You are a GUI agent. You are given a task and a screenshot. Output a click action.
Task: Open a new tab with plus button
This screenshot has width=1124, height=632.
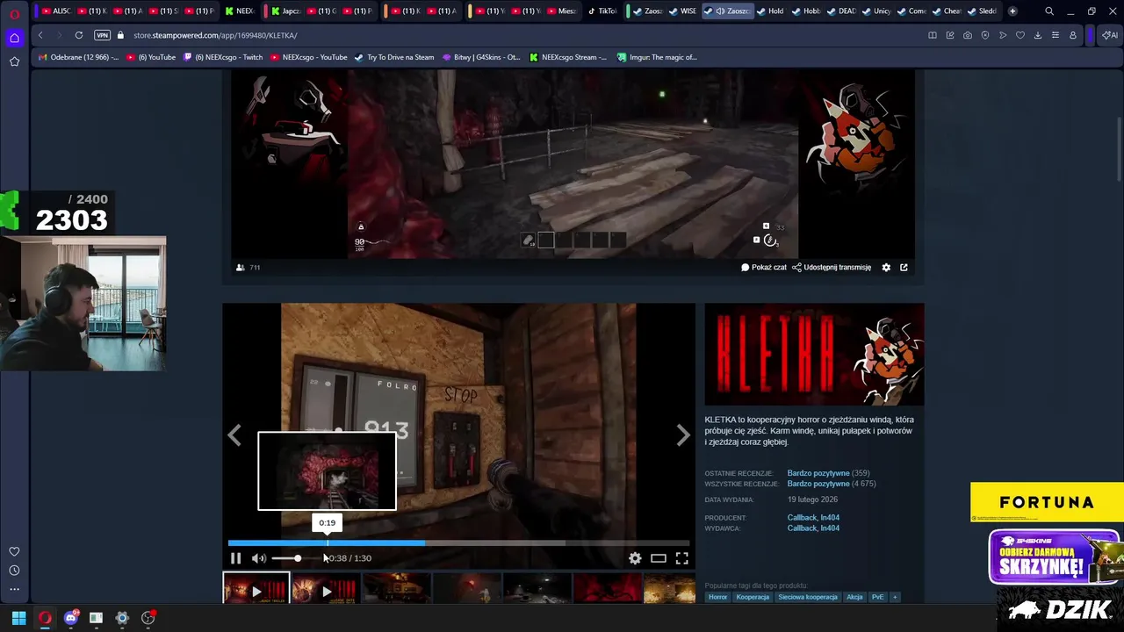coord(1012,11)
